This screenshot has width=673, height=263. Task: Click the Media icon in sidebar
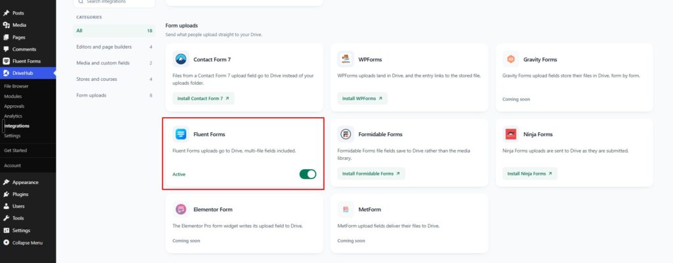(x=7, y=26)
